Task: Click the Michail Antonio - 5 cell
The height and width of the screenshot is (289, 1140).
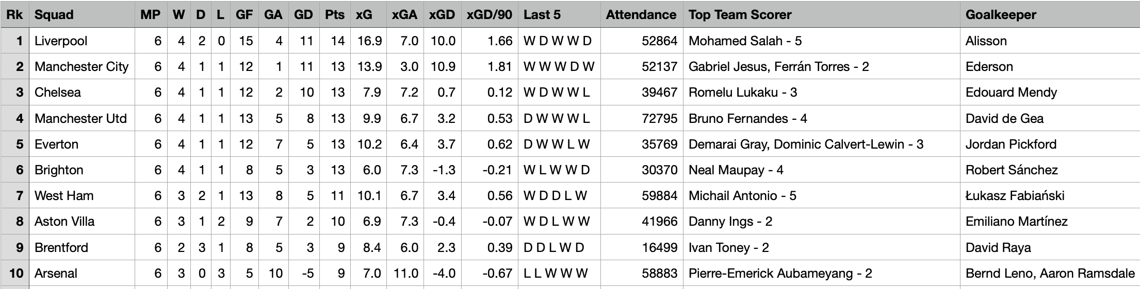Action: pos(821,195)
